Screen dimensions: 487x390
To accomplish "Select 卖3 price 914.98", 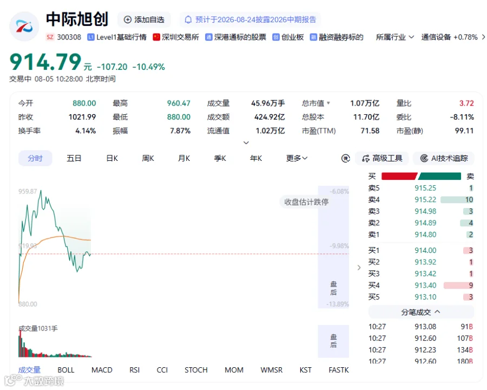I will (425, 211).
